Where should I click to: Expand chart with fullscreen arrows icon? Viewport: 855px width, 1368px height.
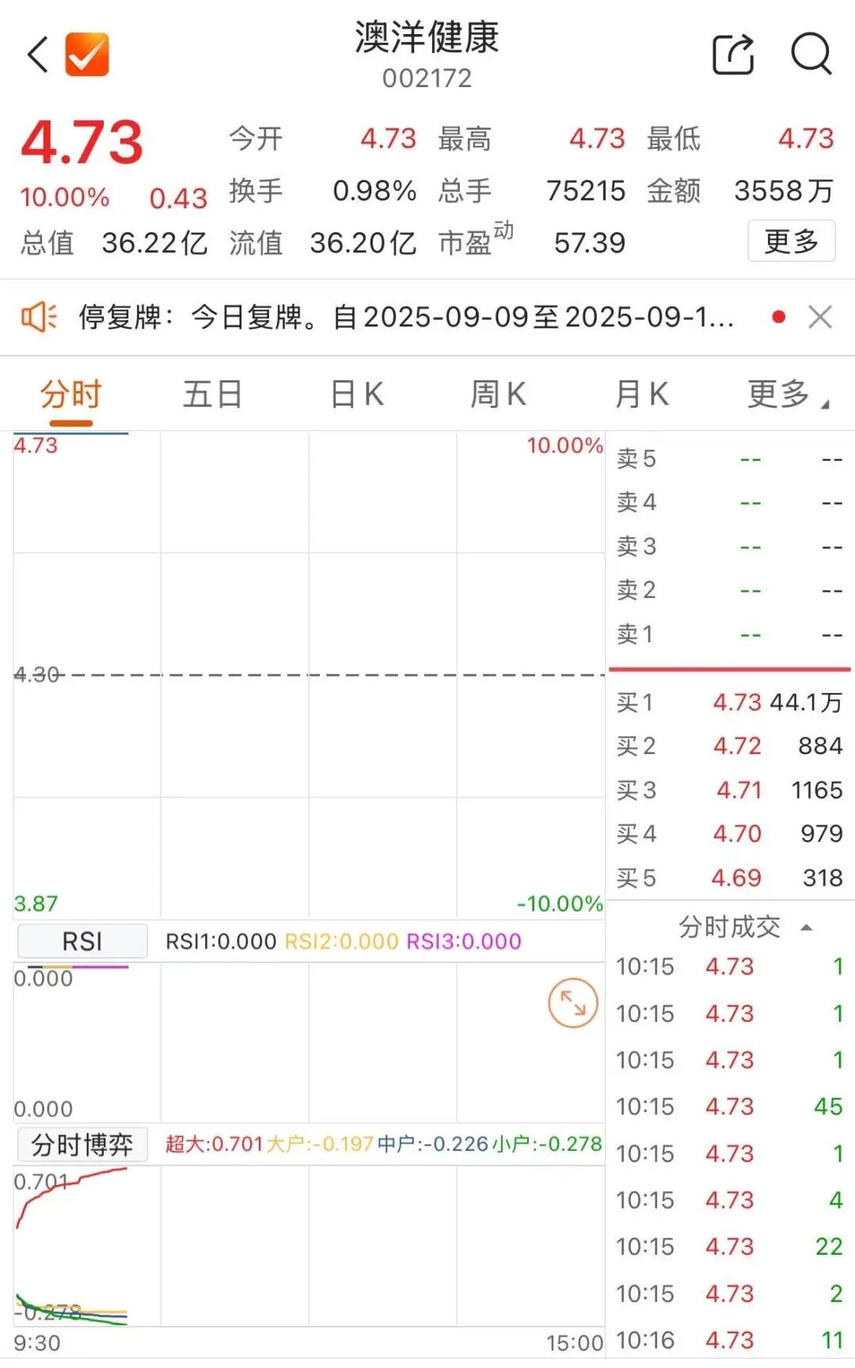tap(572, 1004)
